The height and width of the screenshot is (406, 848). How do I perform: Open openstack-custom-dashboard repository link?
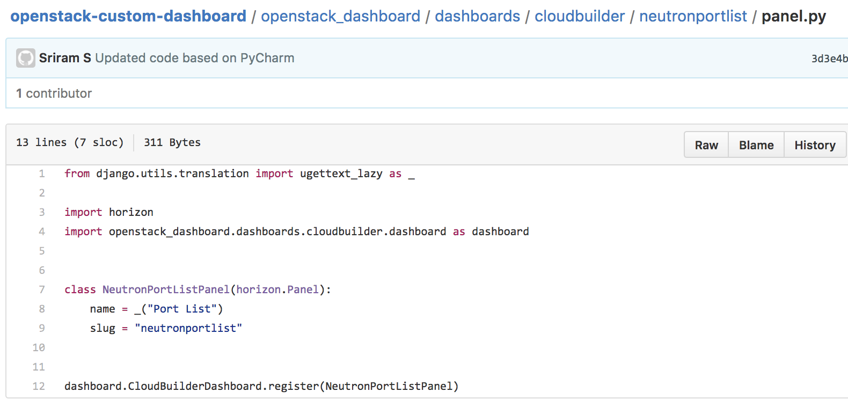point(128,16)
